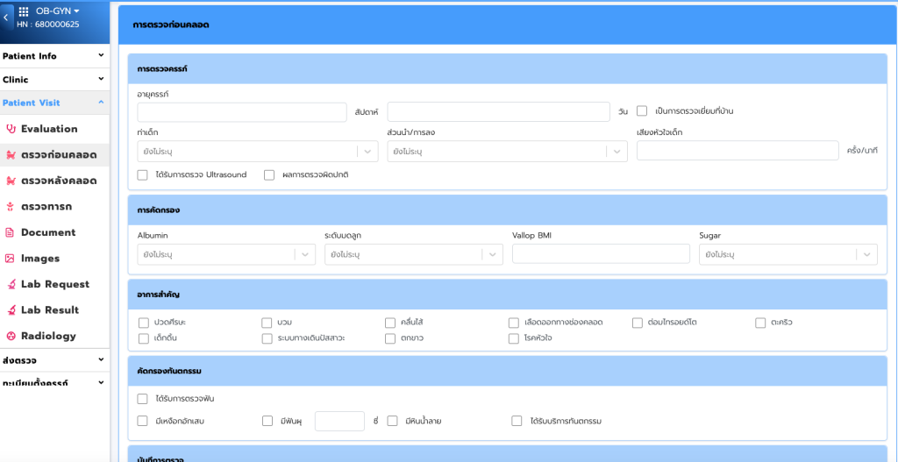Viewport: 898px width, 462px height.
Task: Click the อายุครรภ์ input field
Action: [x=242, y=112]
